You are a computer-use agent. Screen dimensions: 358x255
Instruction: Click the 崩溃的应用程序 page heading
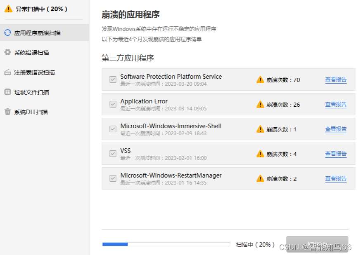tap(130, 14)
